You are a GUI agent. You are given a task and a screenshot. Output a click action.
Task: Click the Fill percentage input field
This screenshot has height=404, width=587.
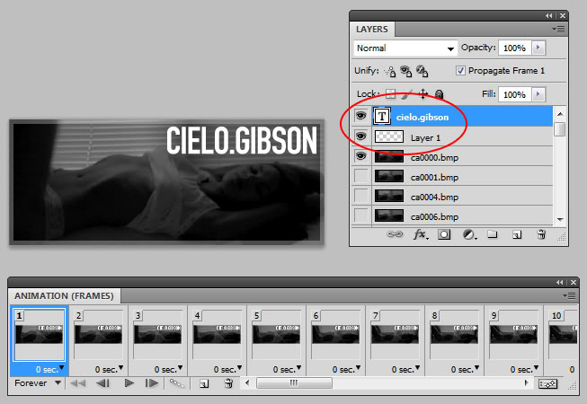coord(514,94)
